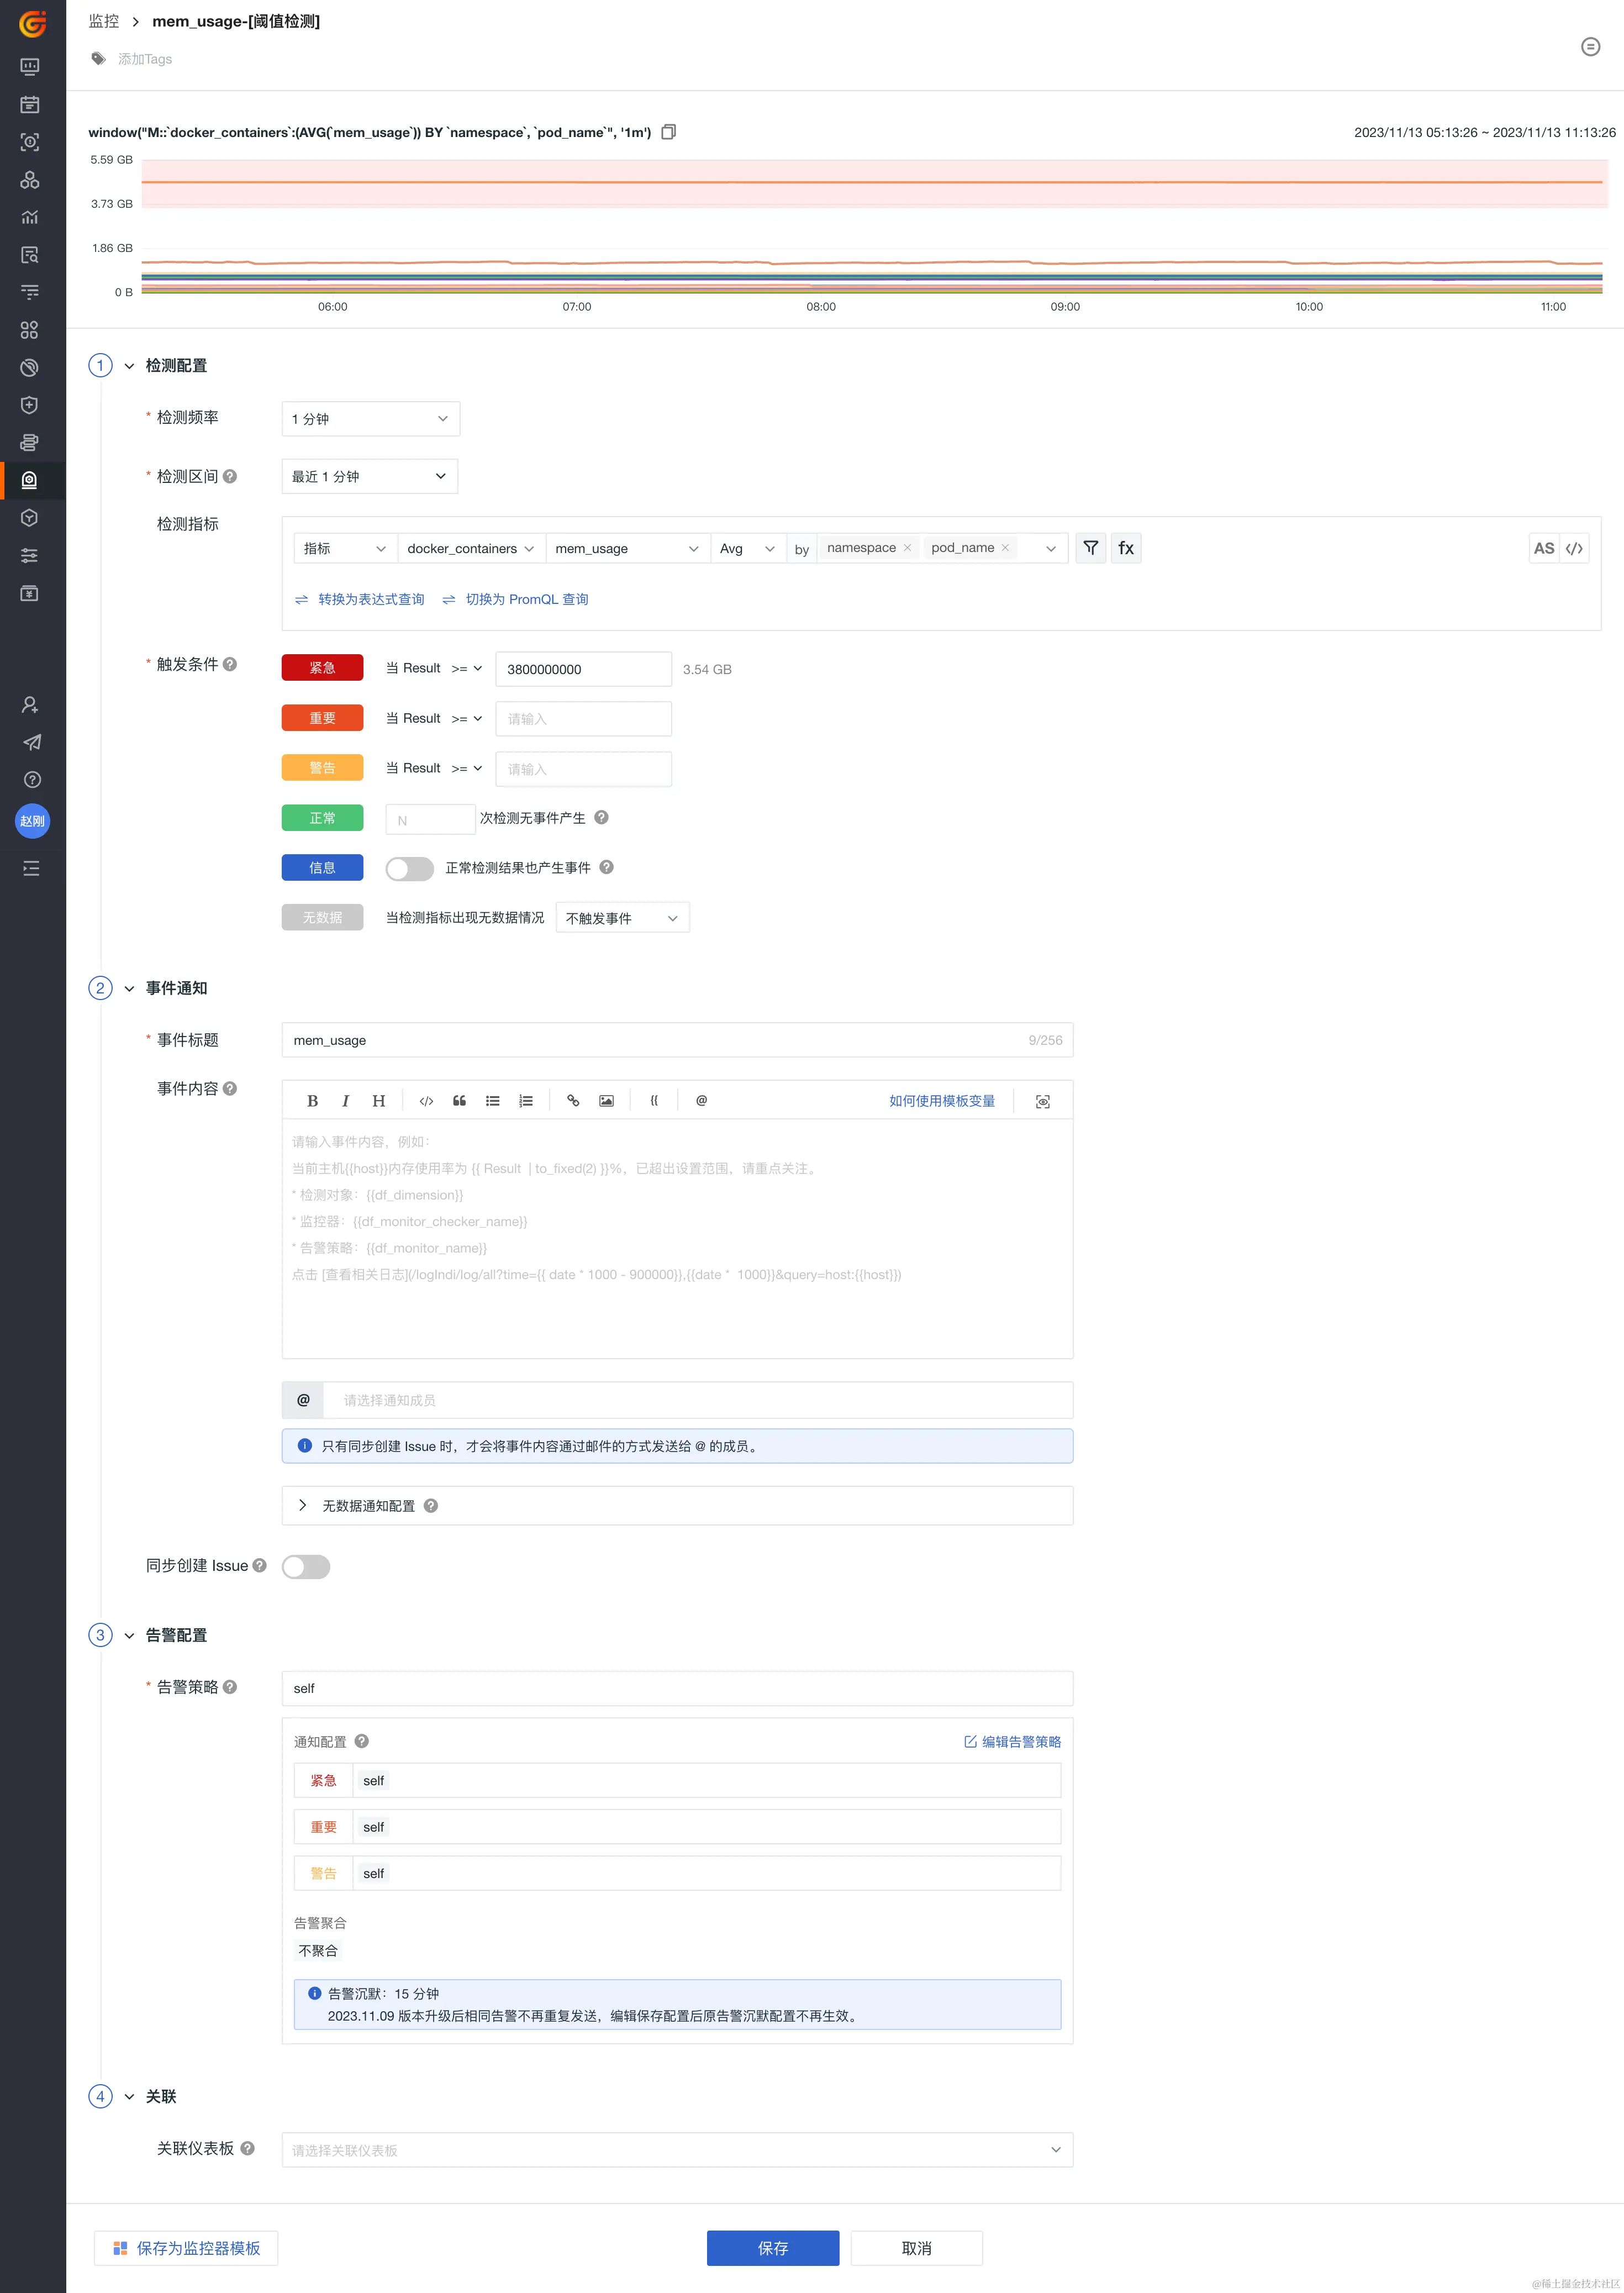Image resolution: width=1624 pixels, height=2293 pixels.
Task: Click the 监控 breadcrumb item
Action: coord(104,21)
